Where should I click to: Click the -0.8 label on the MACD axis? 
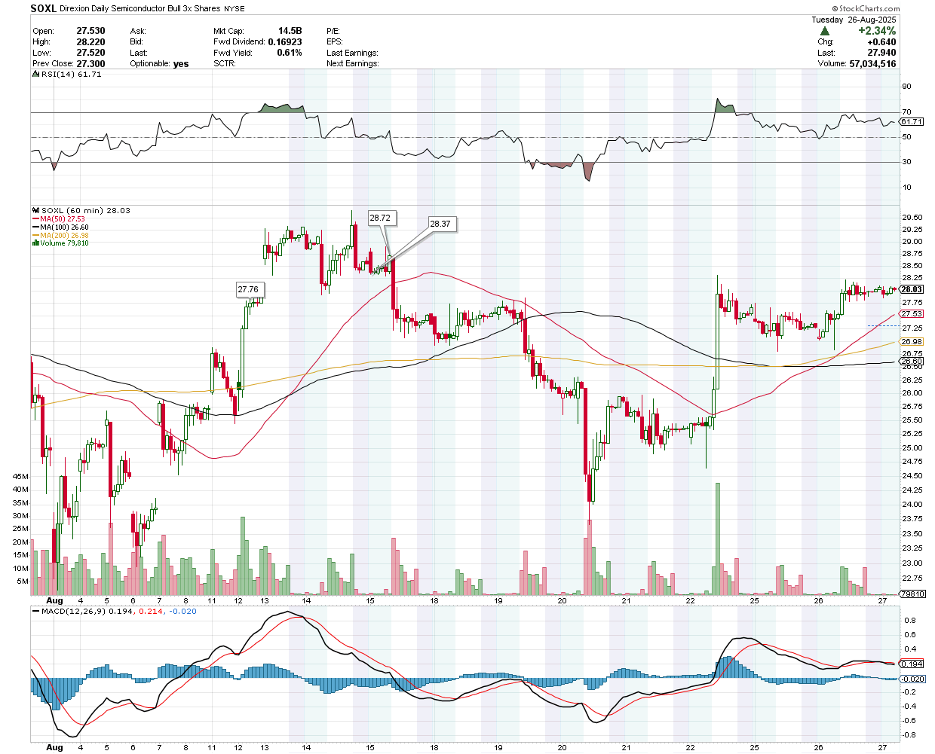910,734
